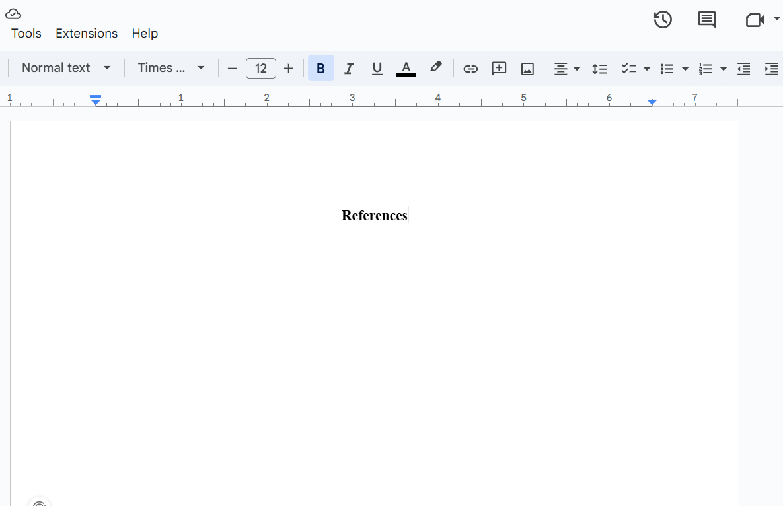Toggle italic formatting

tap(349, 68)
